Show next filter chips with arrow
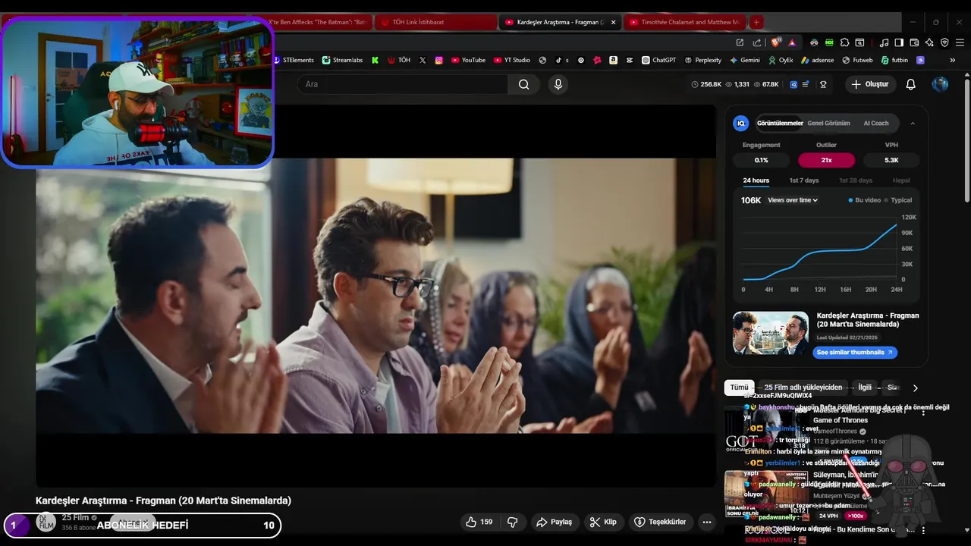 (x=915, y=388)
